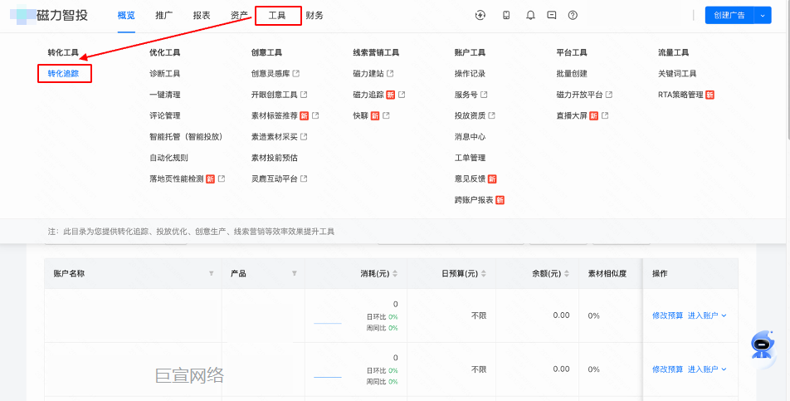Click external link icon next to 磁力开放平台
790x401 pixels.
pos(608,95)
